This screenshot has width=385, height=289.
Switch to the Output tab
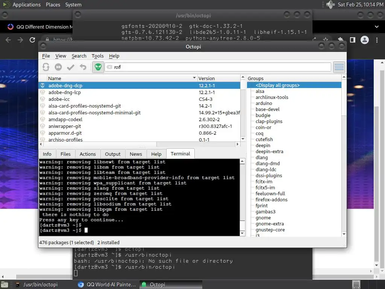point(113,154)
